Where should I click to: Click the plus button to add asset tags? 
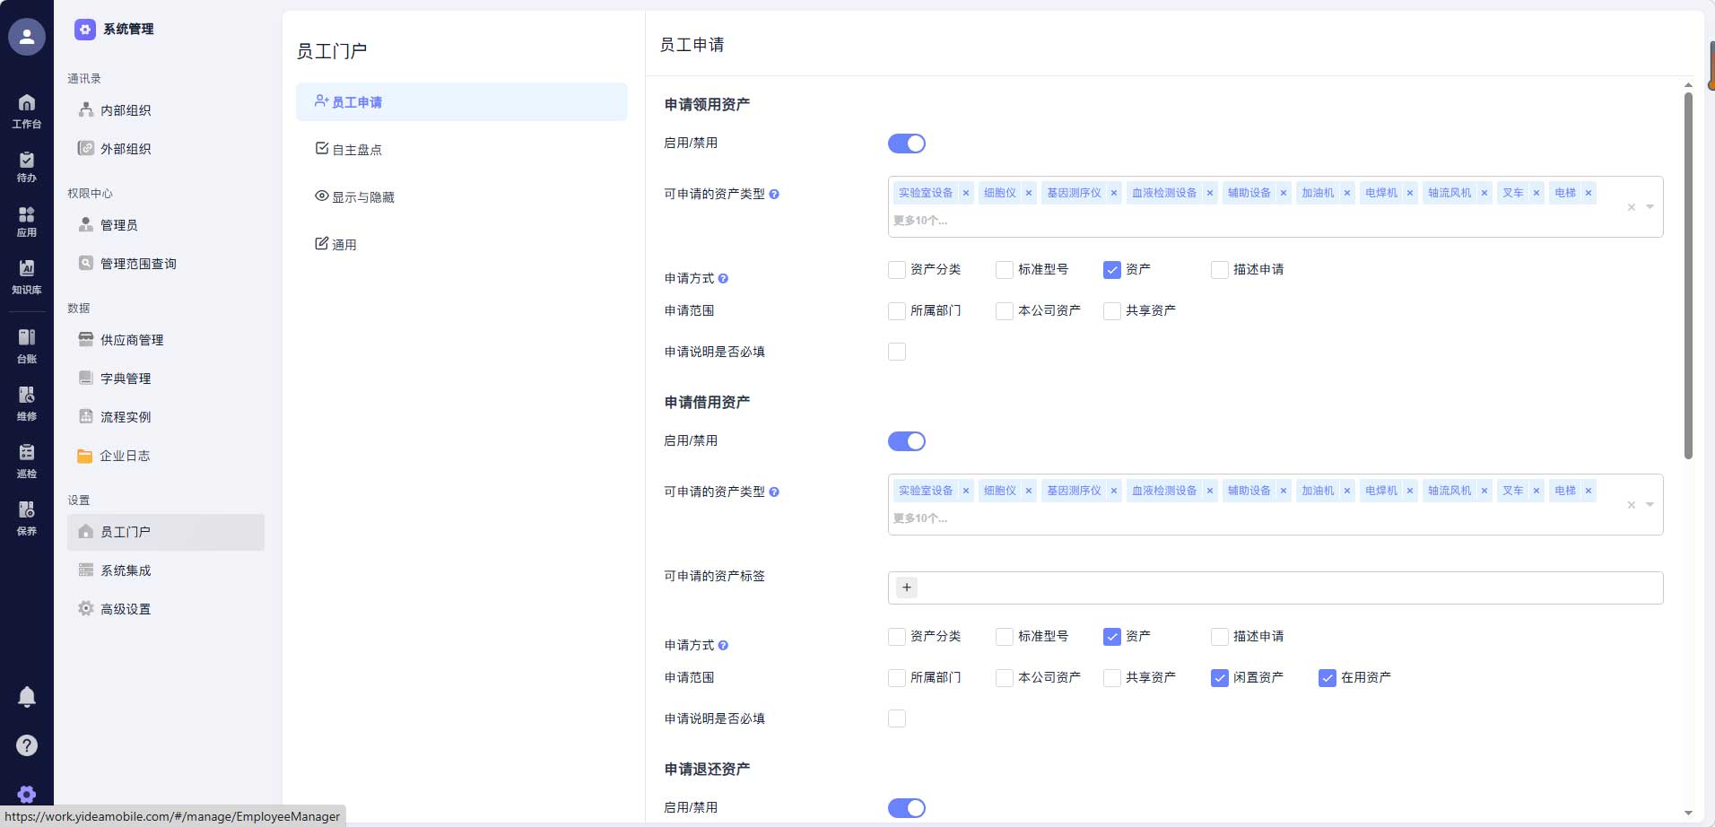(906, 588)
